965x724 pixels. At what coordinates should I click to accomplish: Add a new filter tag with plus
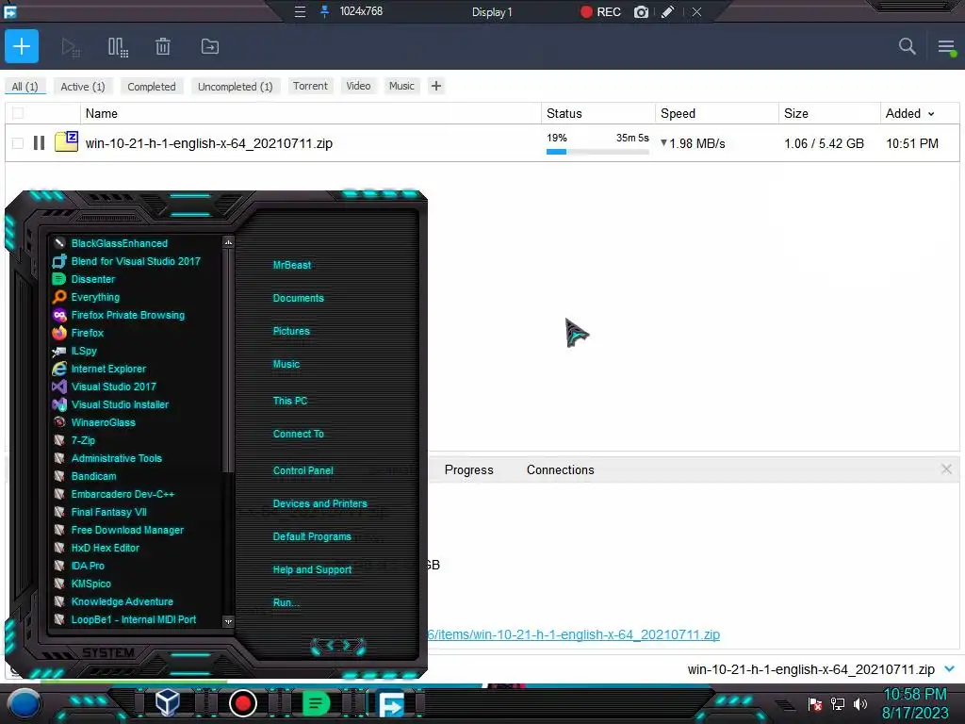click(x=436, y=86)
